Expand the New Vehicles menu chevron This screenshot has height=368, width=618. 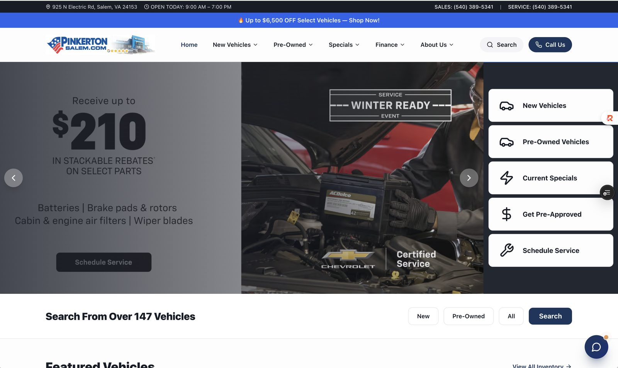pyautogui.click(x=255, y=45)
